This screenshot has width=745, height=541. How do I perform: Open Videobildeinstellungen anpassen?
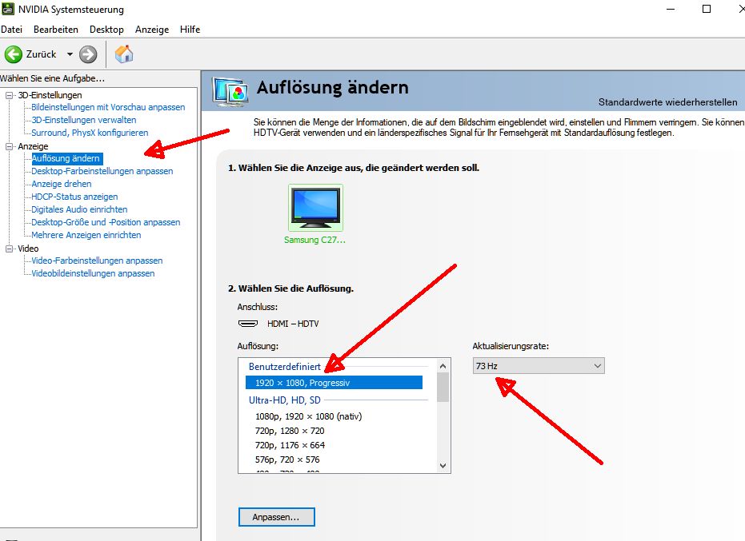tap(93, 274)
